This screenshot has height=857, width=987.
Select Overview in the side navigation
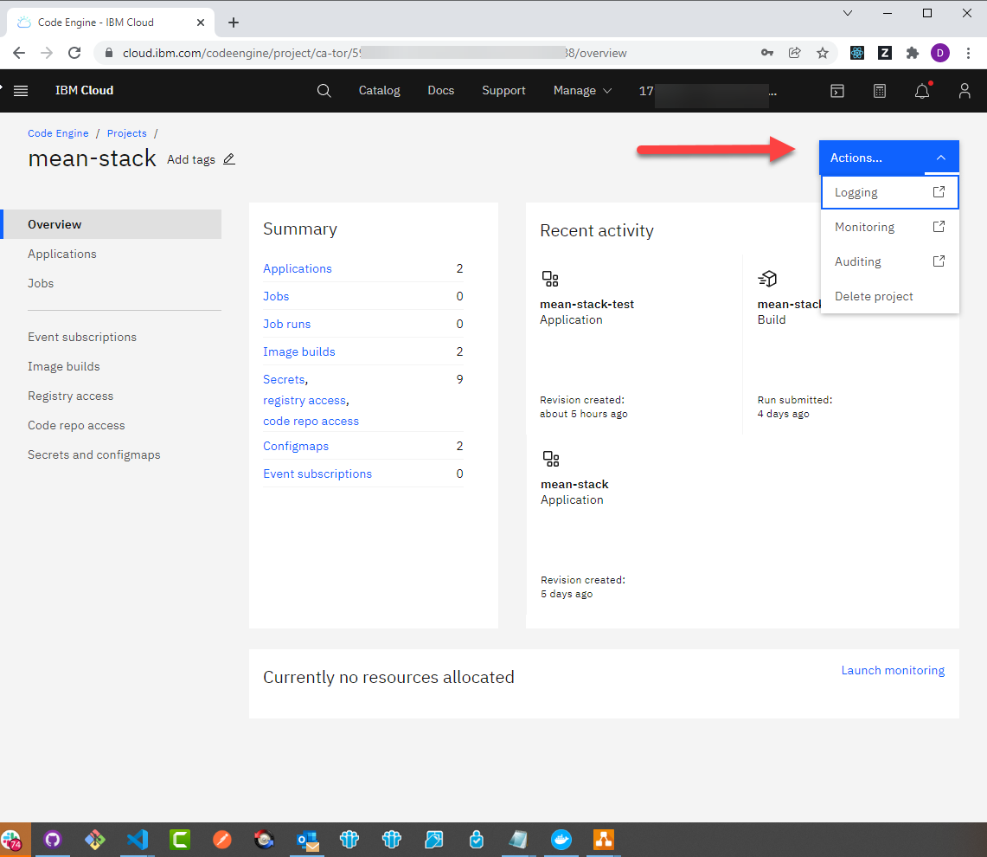click(112, 224)
